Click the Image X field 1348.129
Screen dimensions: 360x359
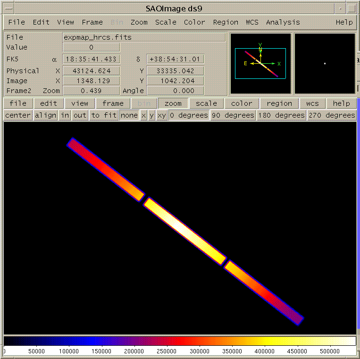(x=92, y=81)
